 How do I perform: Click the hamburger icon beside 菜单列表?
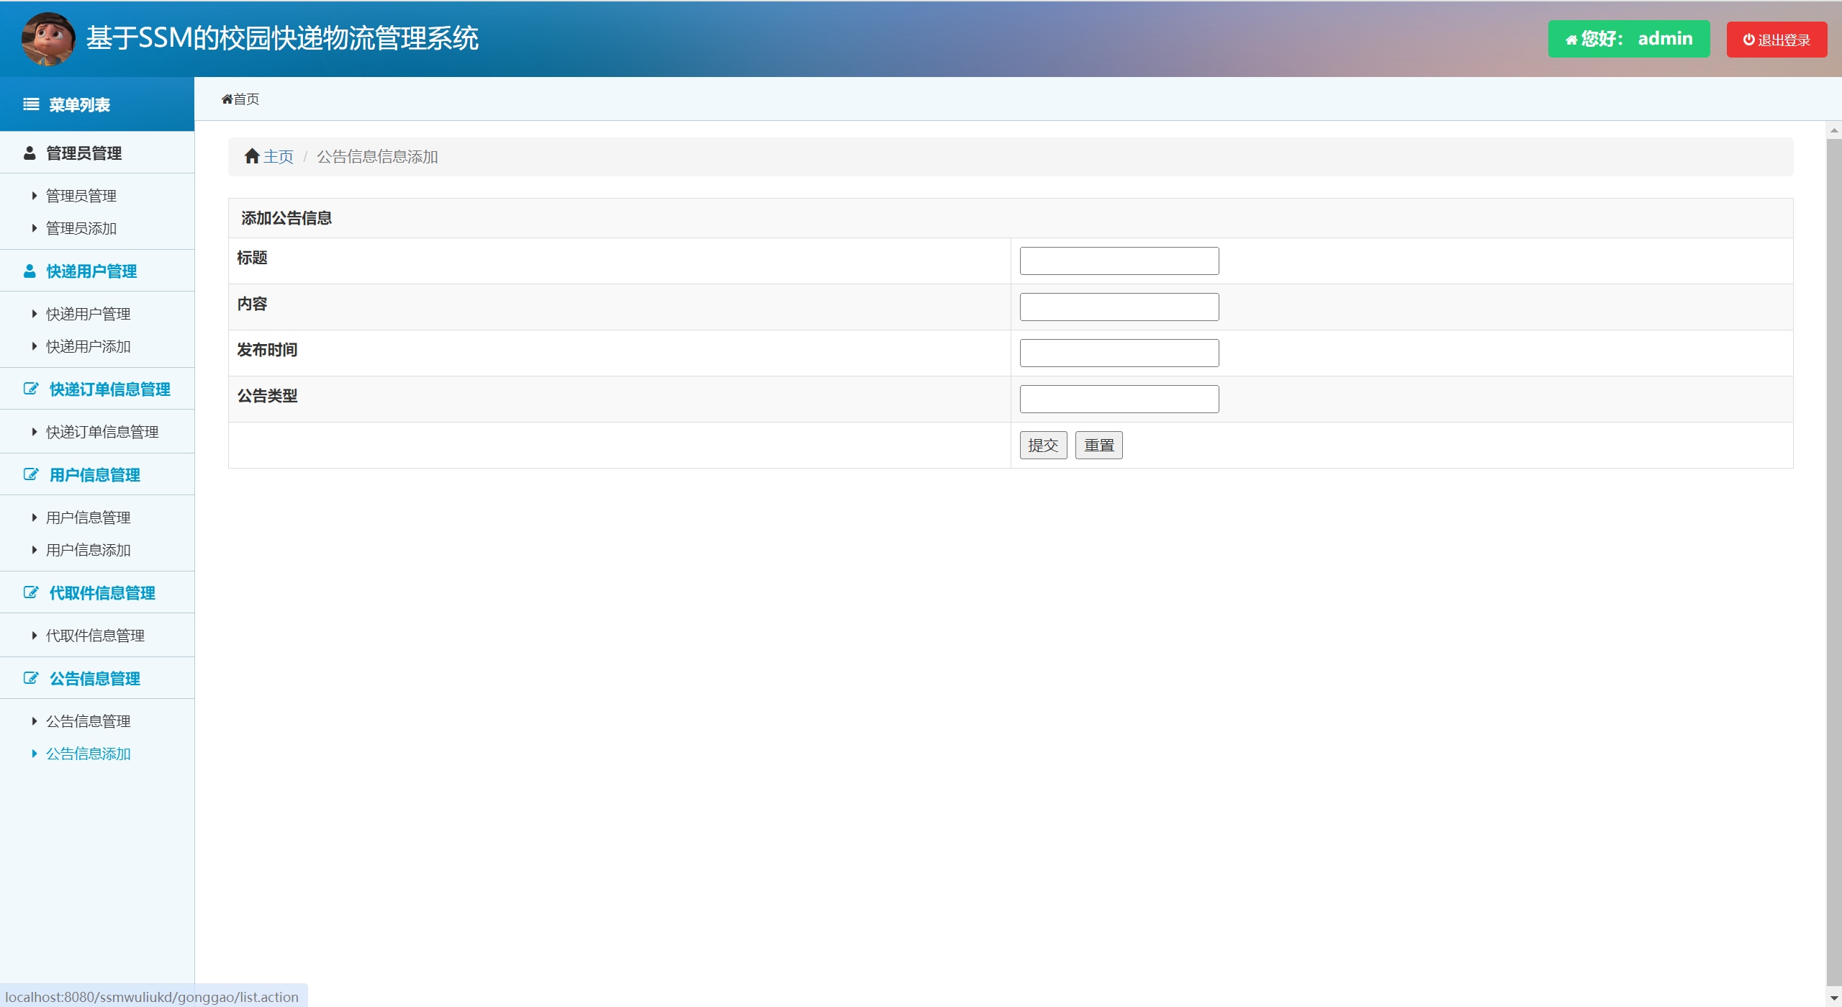pos(31,105)
